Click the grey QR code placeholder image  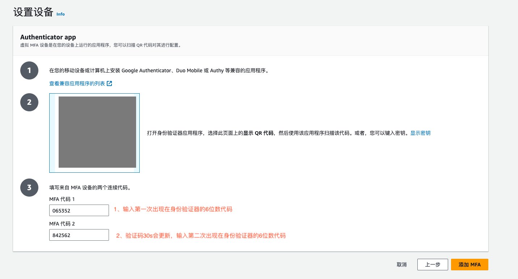coord(97,132)
